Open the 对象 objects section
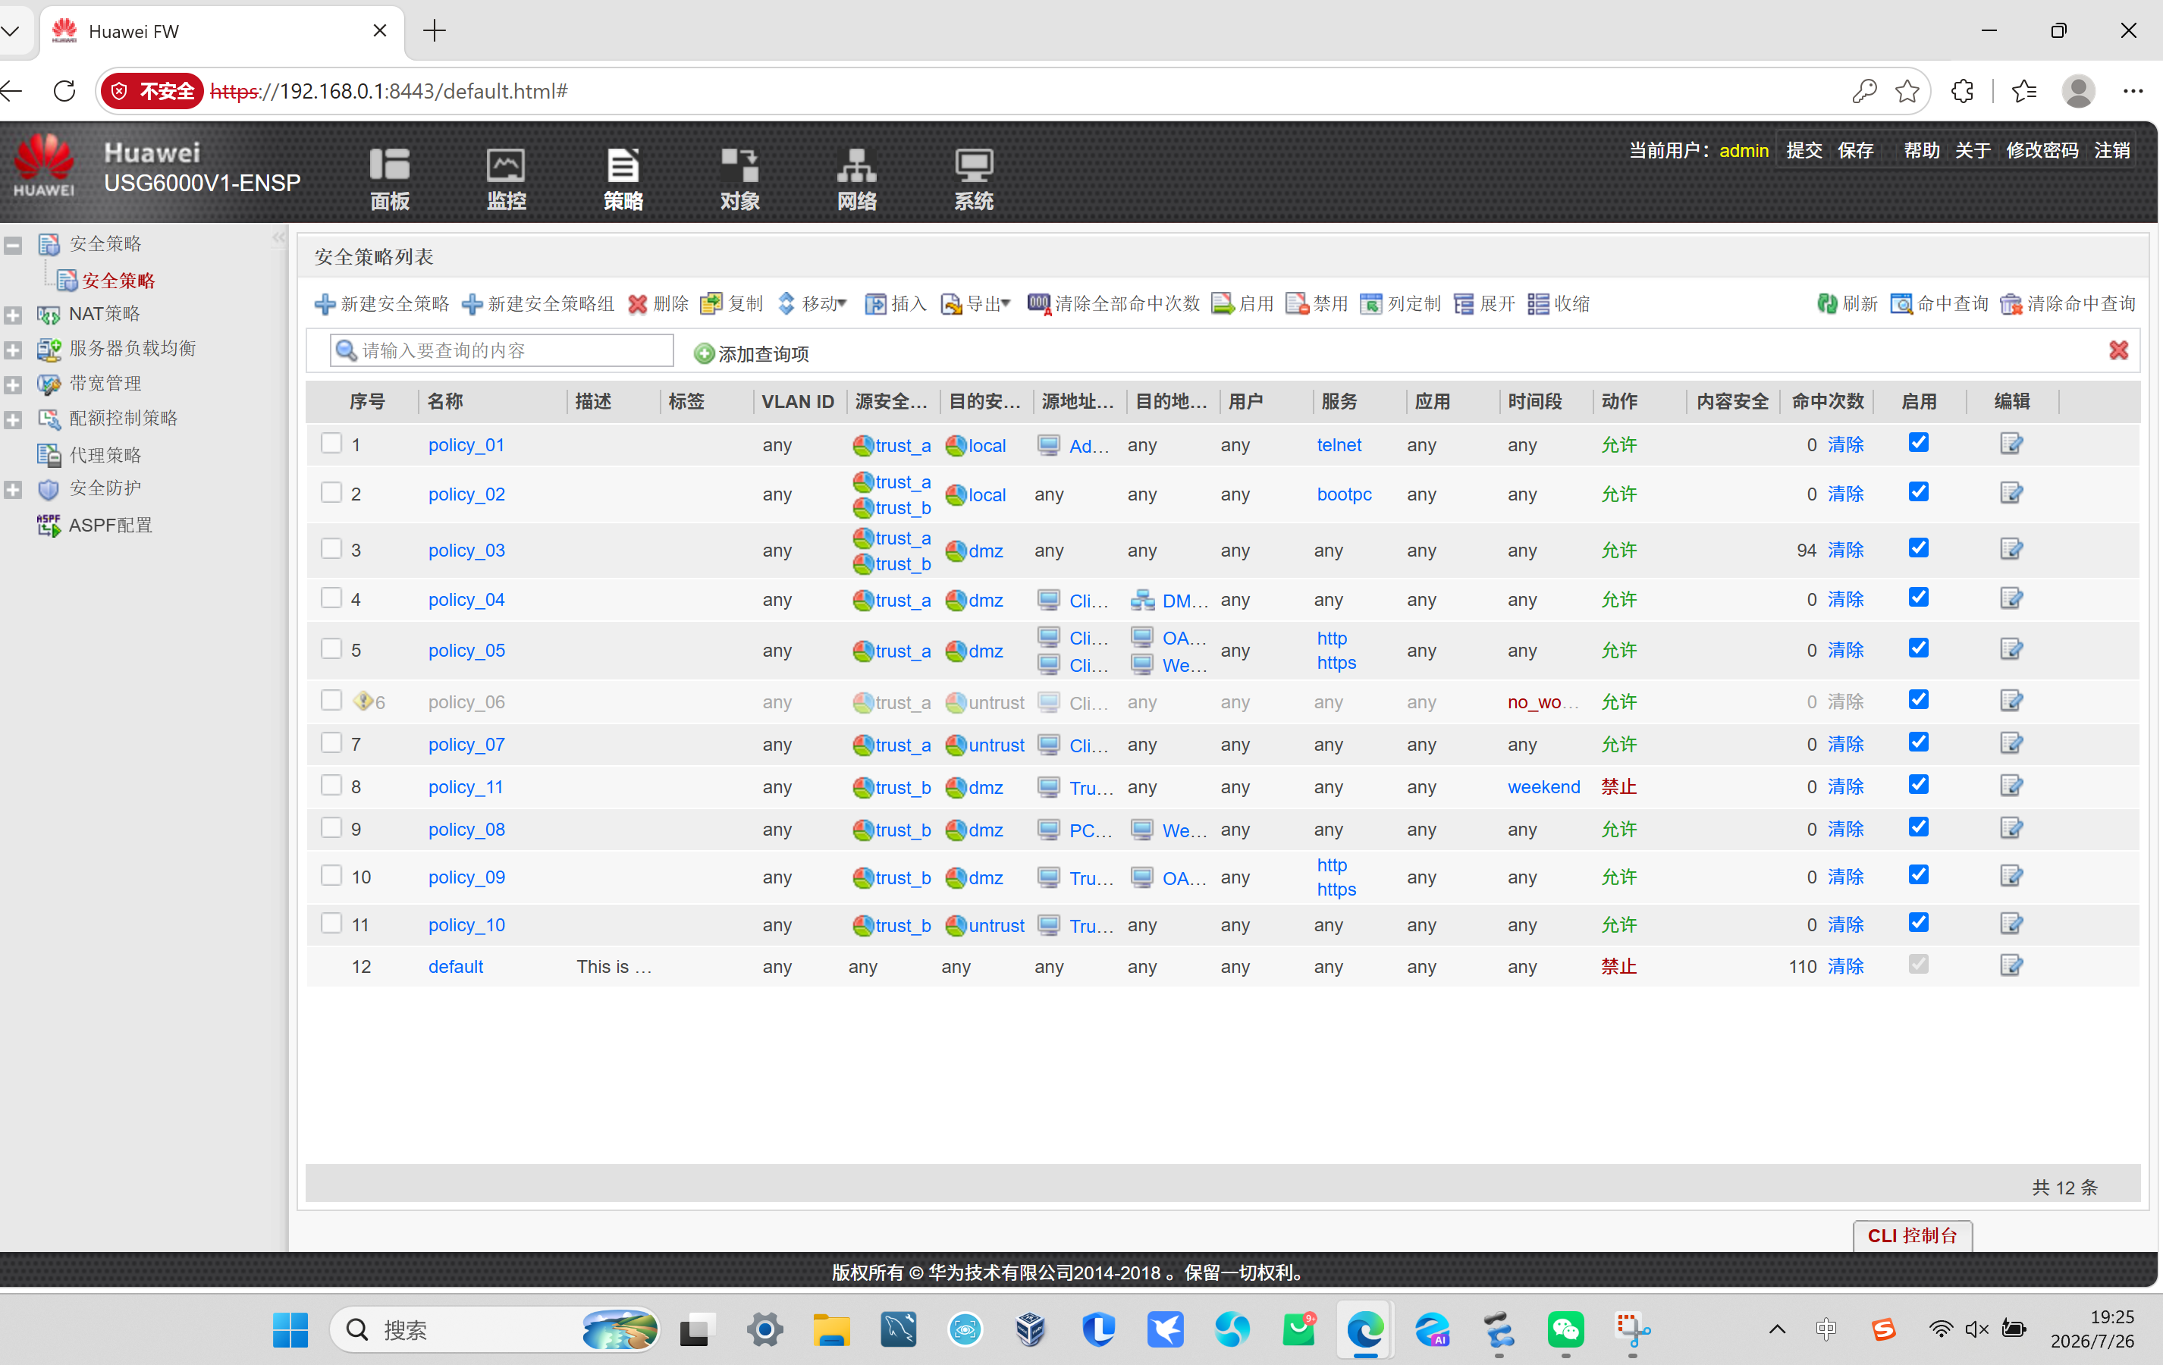 pos(739,179)
